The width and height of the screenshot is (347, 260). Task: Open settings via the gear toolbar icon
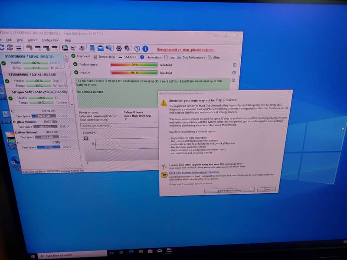(x=119, y=49)
